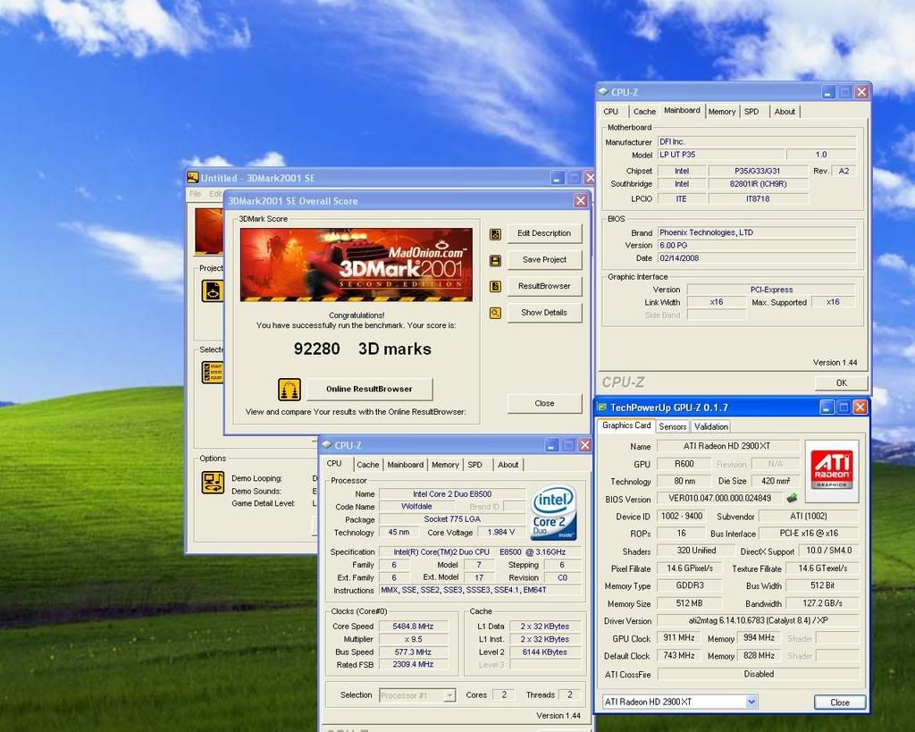This screenshot has width=915, height=732.
Task: Open the Memory tab in the CPU-Z window showing Motherboard info
Action: click(x=722, y=112)
